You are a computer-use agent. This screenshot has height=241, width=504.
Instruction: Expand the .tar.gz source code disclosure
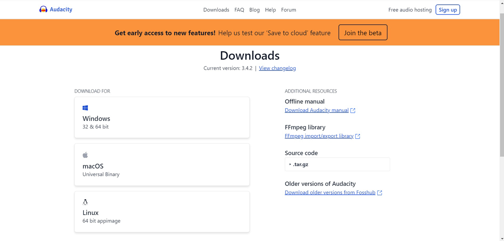337,164
